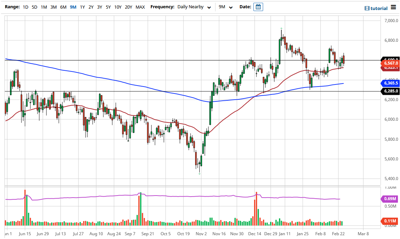Open the Frequency dropdown chevron arrow
Viewport: 400px width, 239px height.
209,7
